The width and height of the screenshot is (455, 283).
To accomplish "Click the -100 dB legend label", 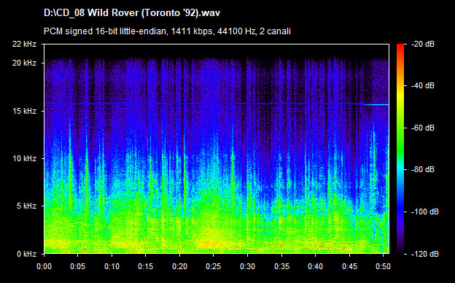I will [425, 212].
